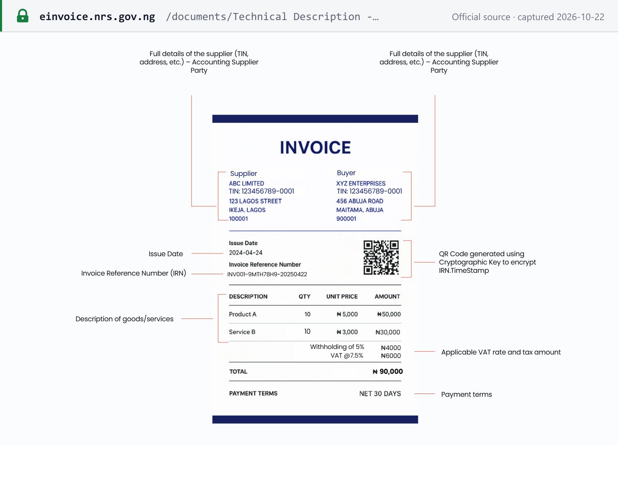618x484 pixels.
Task: Click the Invoice Reference Number heading in invoice
Action: click(x=265, y=265)
